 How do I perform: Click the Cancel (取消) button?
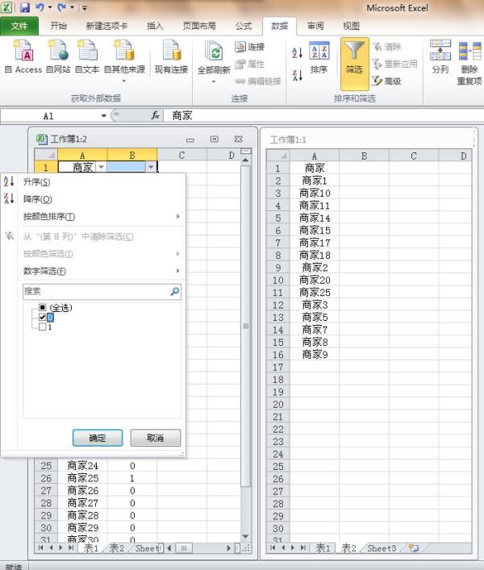click(x=155, y=438)
